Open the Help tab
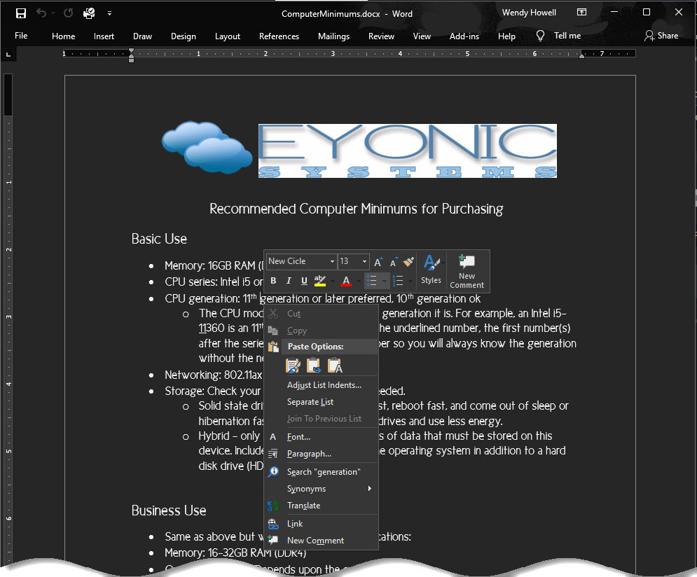The height and width of the screenshot is (577, 697). [x=506, y=36]
